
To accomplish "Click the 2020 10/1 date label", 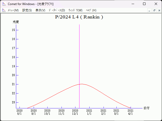I will [47, 112].
